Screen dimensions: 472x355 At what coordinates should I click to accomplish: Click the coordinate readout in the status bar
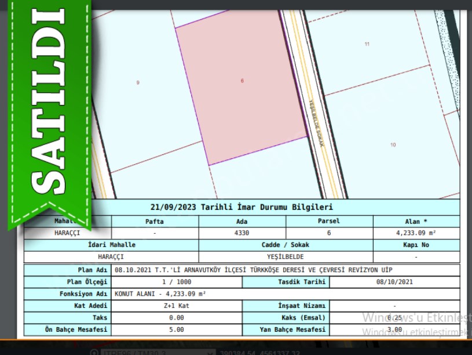pos(264,352)
